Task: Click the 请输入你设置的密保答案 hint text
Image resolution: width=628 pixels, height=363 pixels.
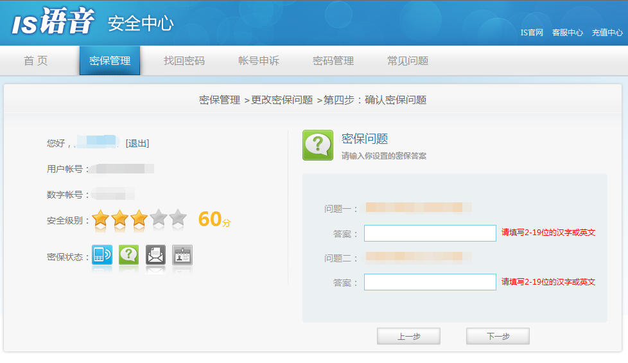Action: (384, 156)
